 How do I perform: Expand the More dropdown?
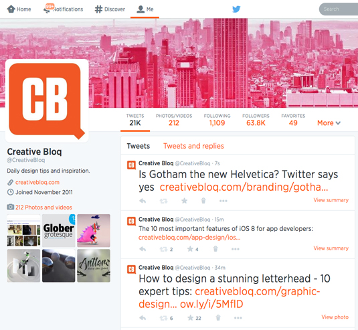(x=329, y=123)
